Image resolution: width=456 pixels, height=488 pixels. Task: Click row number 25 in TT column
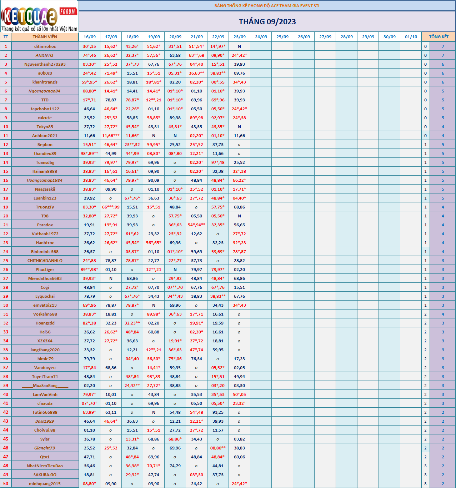coord(6,261)
